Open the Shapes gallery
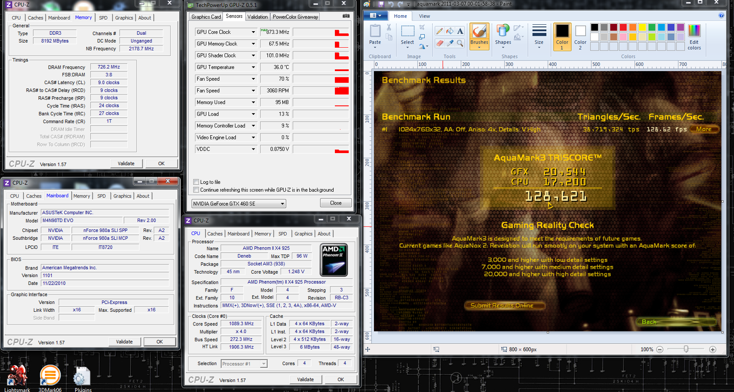Viewport: 734px width, 392px height. 503,37
